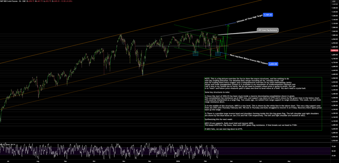Image resolution: width=339 pixels, height=163 pixels.
Task: Click the 50.00 level on RSI axis
Action: tap(333, 151)
